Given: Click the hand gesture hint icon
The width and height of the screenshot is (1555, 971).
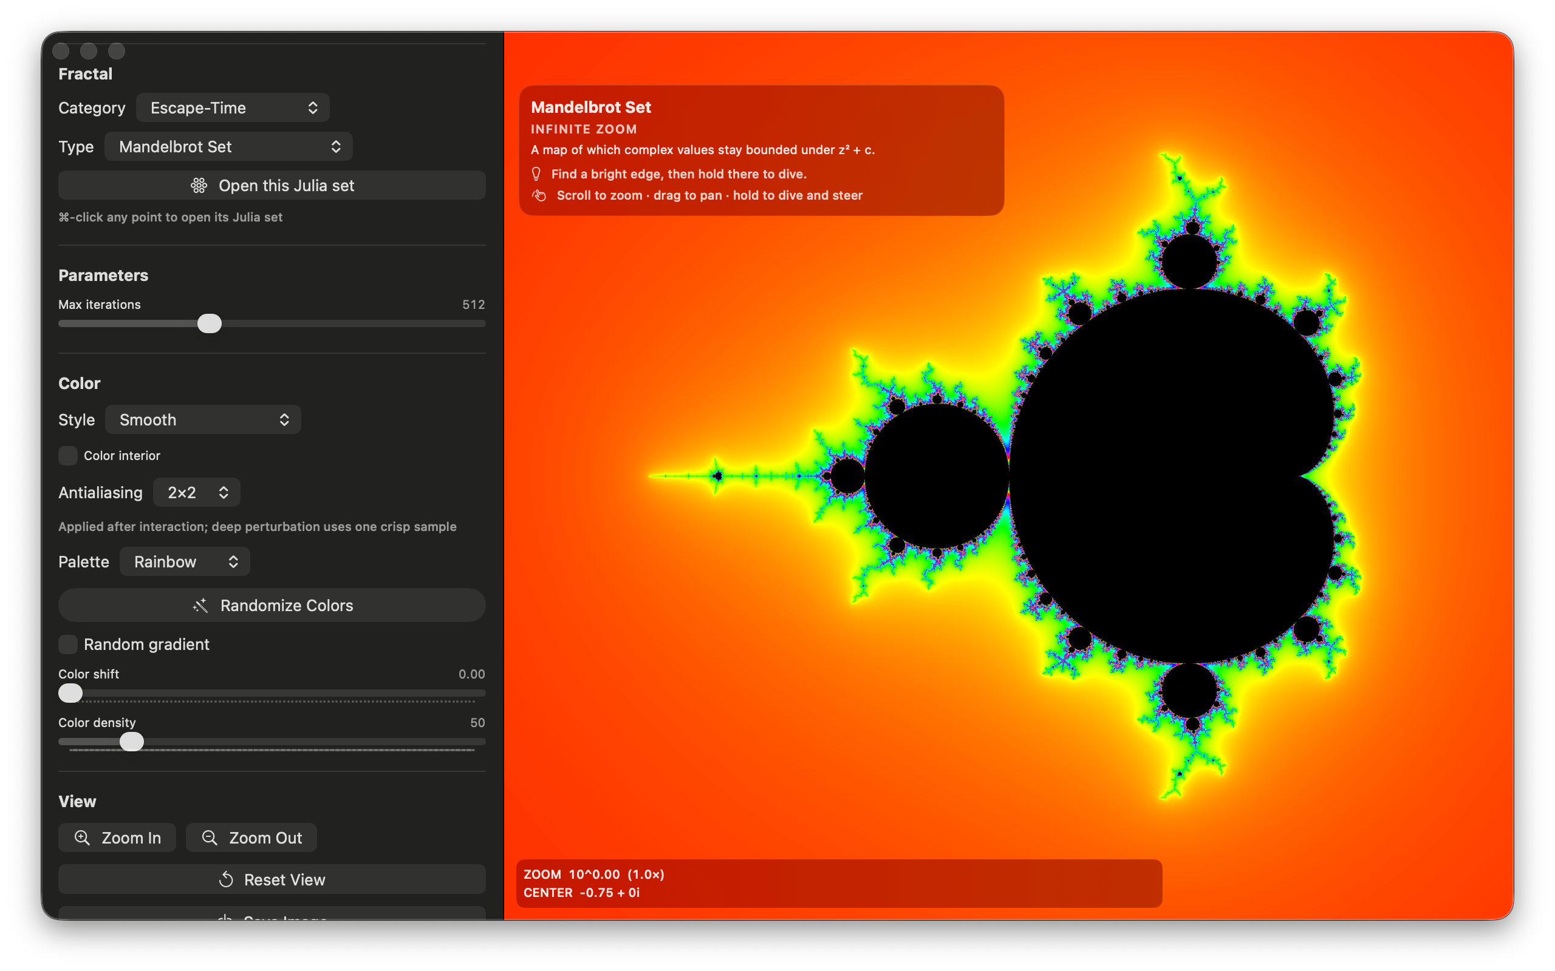Looking at the screenshot, I should pos(539,195).
